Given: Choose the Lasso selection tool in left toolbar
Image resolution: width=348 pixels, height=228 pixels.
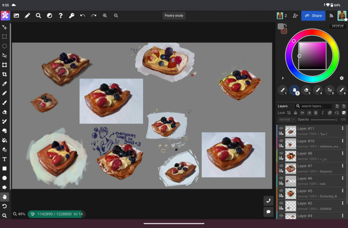Looking at the screenshot, I should (x=5, y=55).
